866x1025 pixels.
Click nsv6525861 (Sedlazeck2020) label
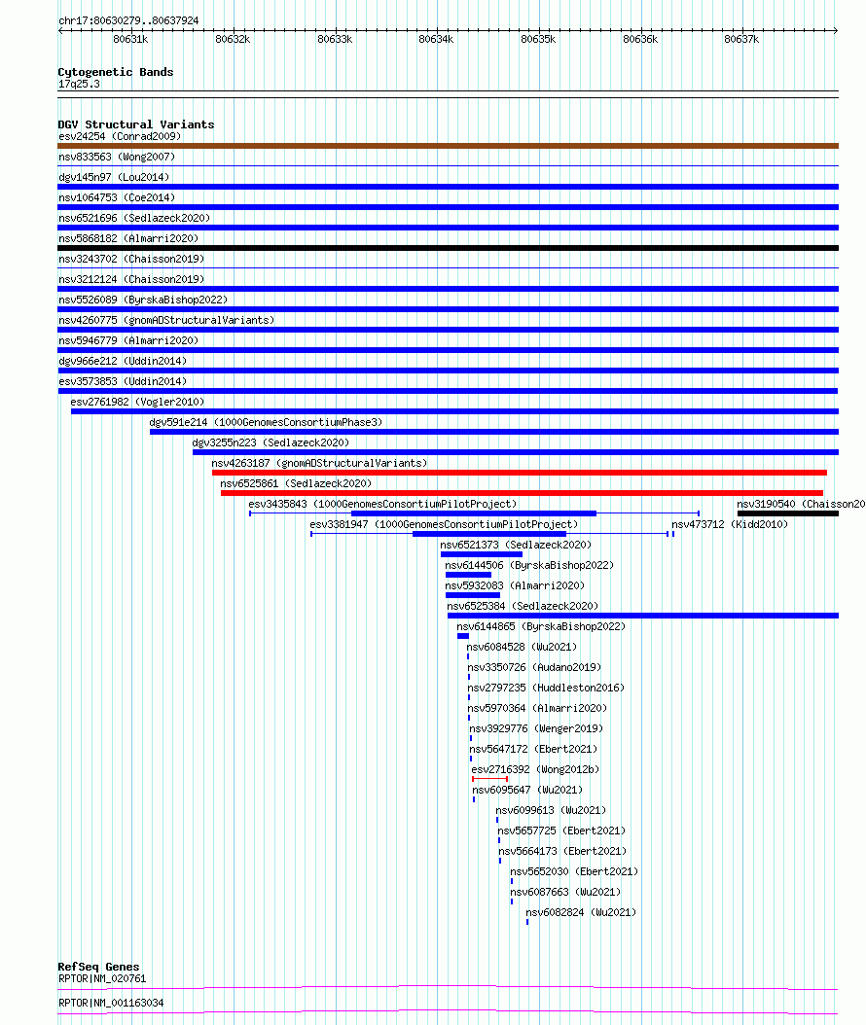296,483
